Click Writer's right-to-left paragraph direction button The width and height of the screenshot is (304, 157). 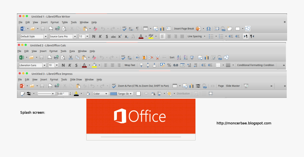[x=252, y=36]
